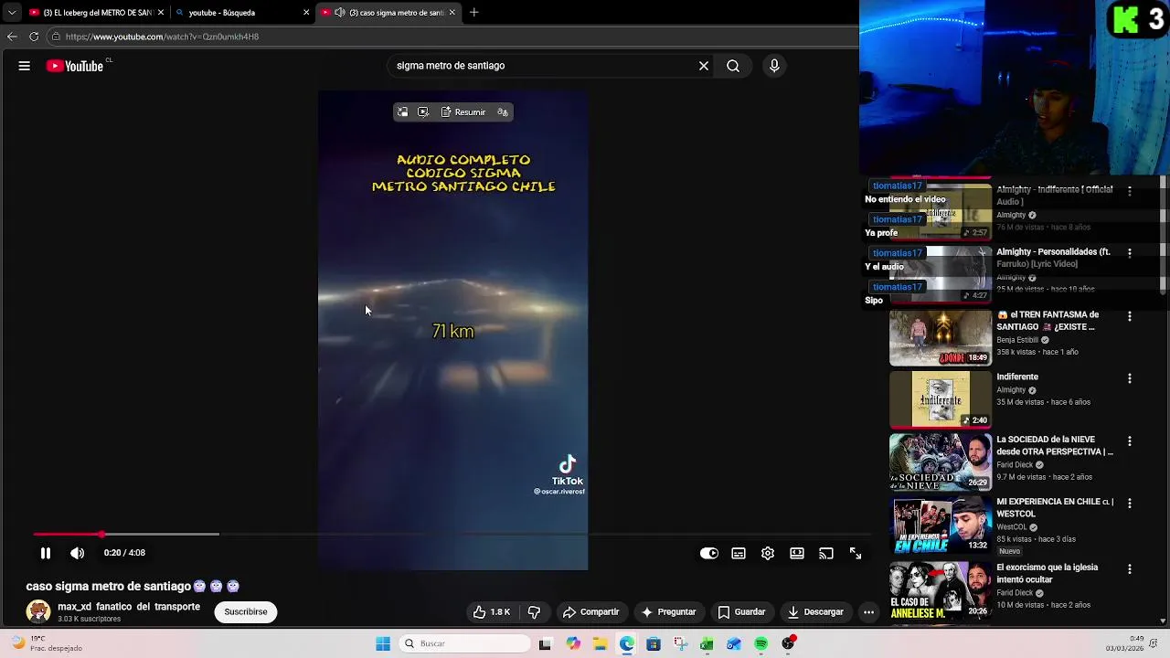The height and width of the screenshot is (658, 1170).
Task: Start voice search with microphone icon
Action: click(774, 66)
